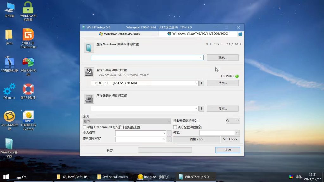Viewport: 324px width, 182px height.
Task: Launch CGI备份还原 desktop icon
Action: click(x=9, y=64)
